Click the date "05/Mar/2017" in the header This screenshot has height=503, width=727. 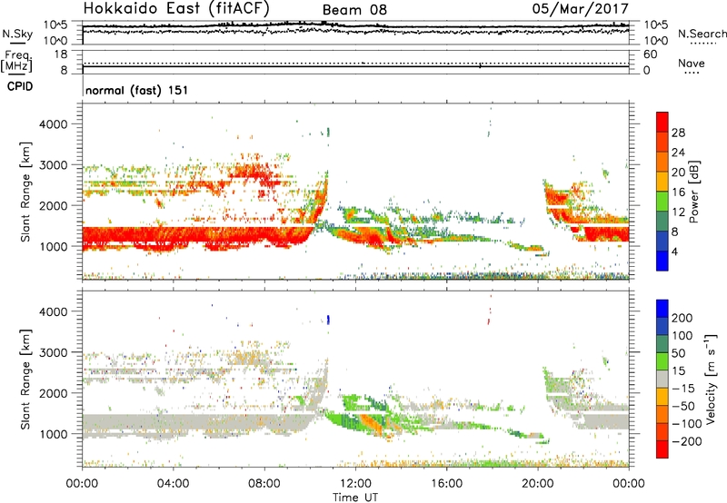[580, 8]
